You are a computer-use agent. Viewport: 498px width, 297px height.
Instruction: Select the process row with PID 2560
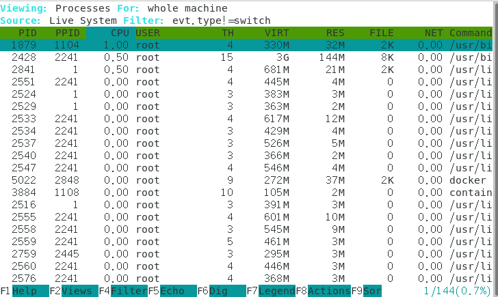click(x=246, y=266)
